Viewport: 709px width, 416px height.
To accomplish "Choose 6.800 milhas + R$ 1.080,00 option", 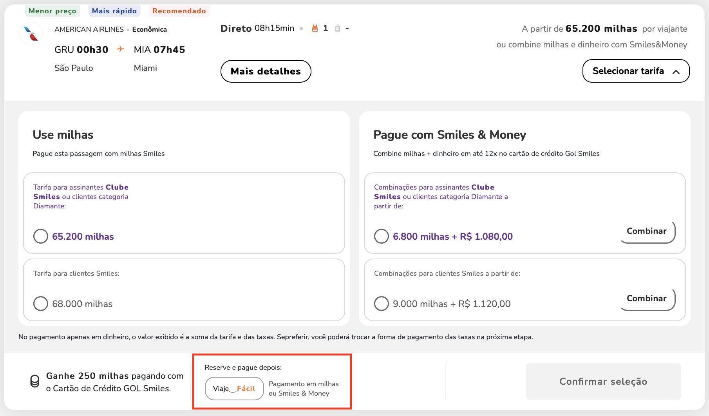I will (382, 236).
